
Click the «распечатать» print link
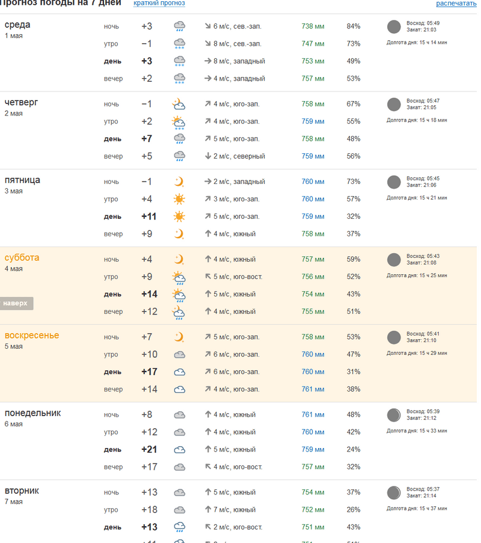tap(456, 4)
